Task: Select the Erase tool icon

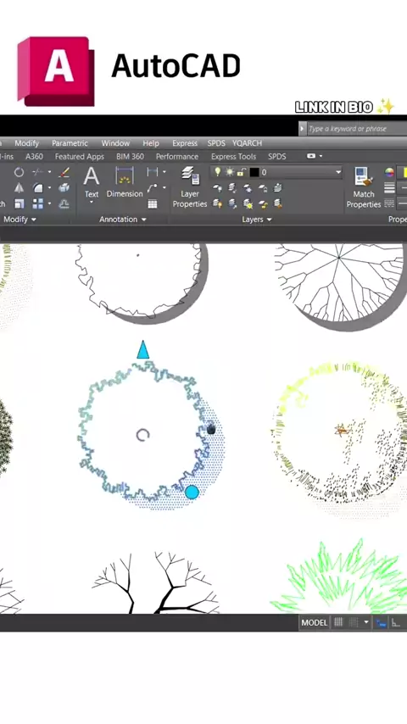Action: click(x=64, y=172)
